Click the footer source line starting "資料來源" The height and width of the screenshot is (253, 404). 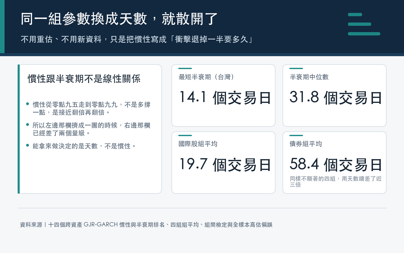pos(146,225)
